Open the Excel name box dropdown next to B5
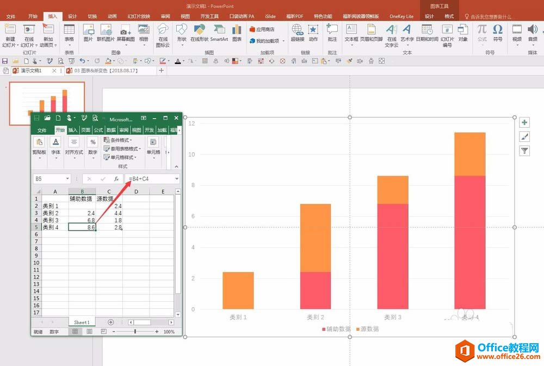 pos(67,179)
